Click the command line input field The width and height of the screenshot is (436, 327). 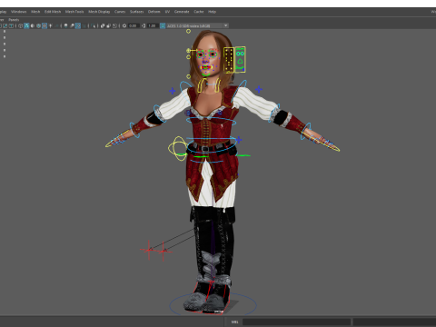click(296, 322)
